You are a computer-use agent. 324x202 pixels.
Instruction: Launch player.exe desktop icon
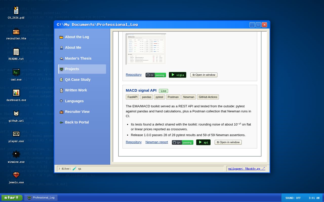(x=16, y=136)
